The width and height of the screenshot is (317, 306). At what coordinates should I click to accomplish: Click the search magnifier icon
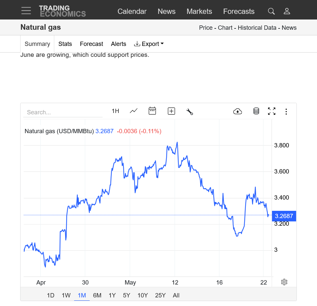(x=271, y=11)
